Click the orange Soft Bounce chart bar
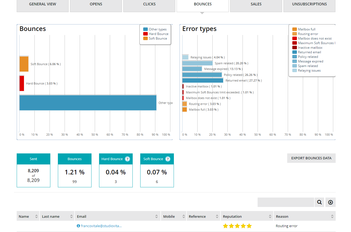Screen dimensions: 351x232 click(x=24, y=64)
